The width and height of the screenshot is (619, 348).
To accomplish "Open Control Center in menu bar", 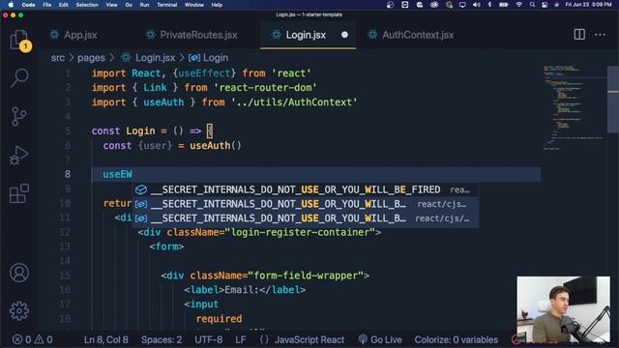I will tap(545, 5).
